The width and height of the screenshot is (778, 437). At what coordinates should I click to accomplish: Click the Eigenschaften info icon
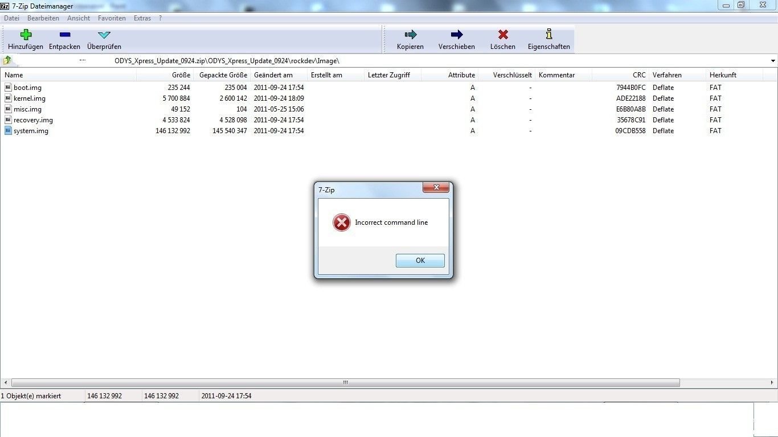click(x=549, y=34)
